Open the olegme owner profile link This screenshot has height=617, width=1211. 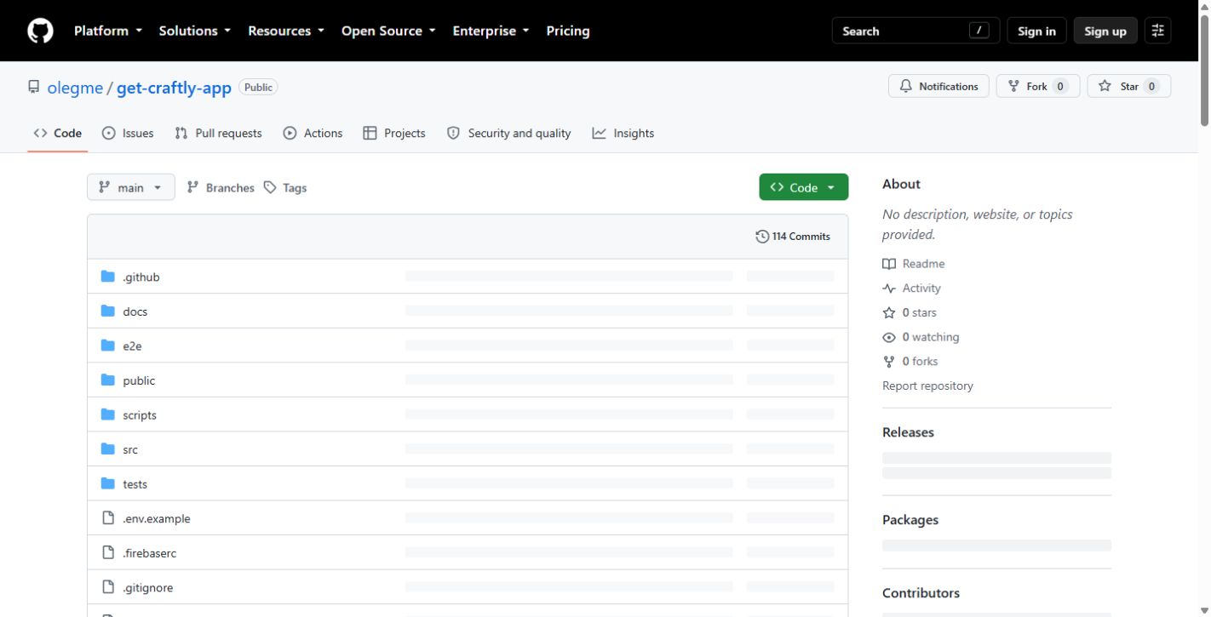click(x=75, y=88)
